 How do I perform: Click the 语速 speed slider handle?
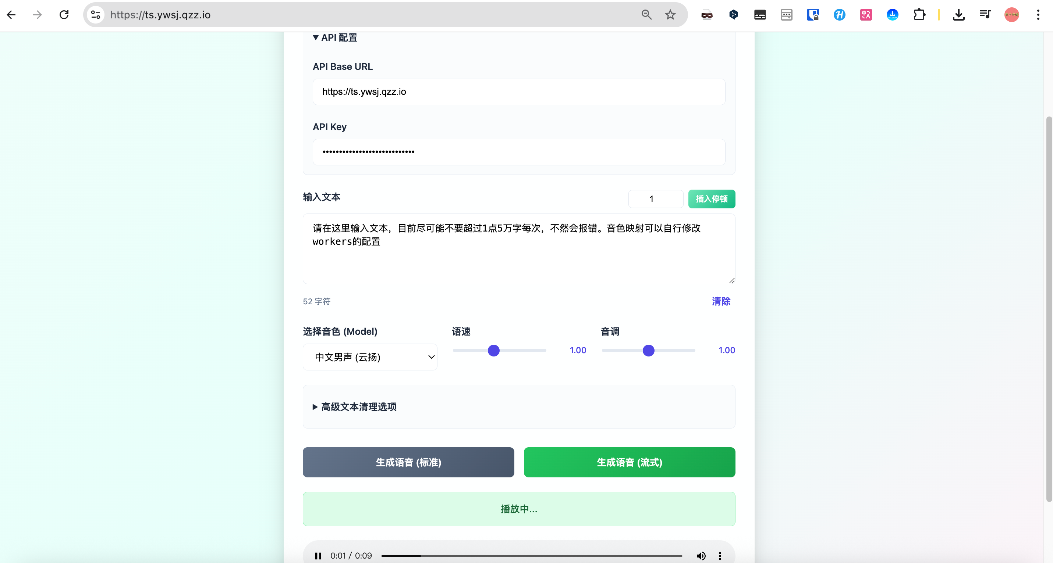click(x=493, y=350)
